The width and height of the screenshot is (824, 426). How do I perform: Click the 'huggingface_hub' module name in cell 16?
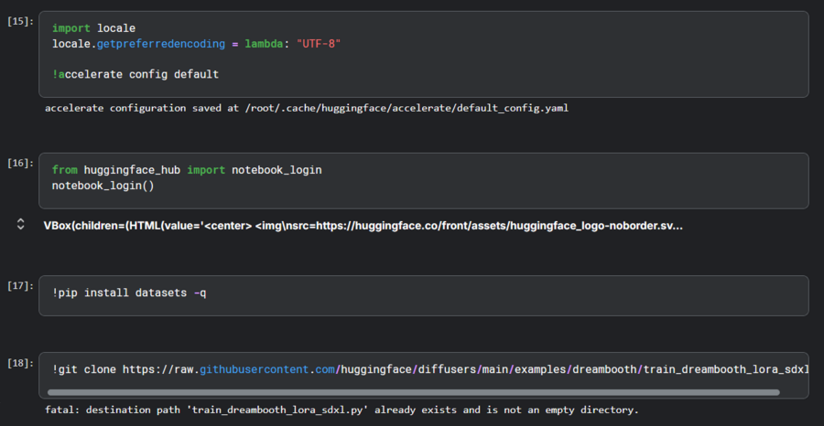[132, 170]
